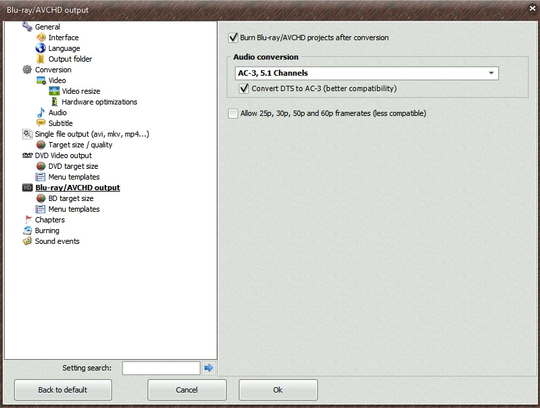Viewport: 540px width, 408px height.
Task: Click the Subtitle speech bubble icon
Action: [41, 123]
